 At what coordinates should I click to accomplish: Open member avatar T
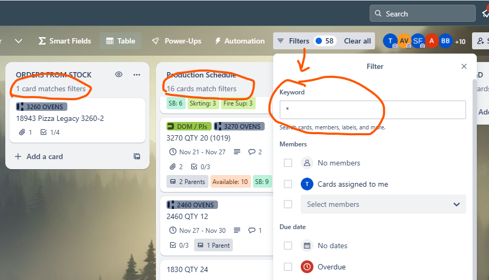tap(390, 41)
